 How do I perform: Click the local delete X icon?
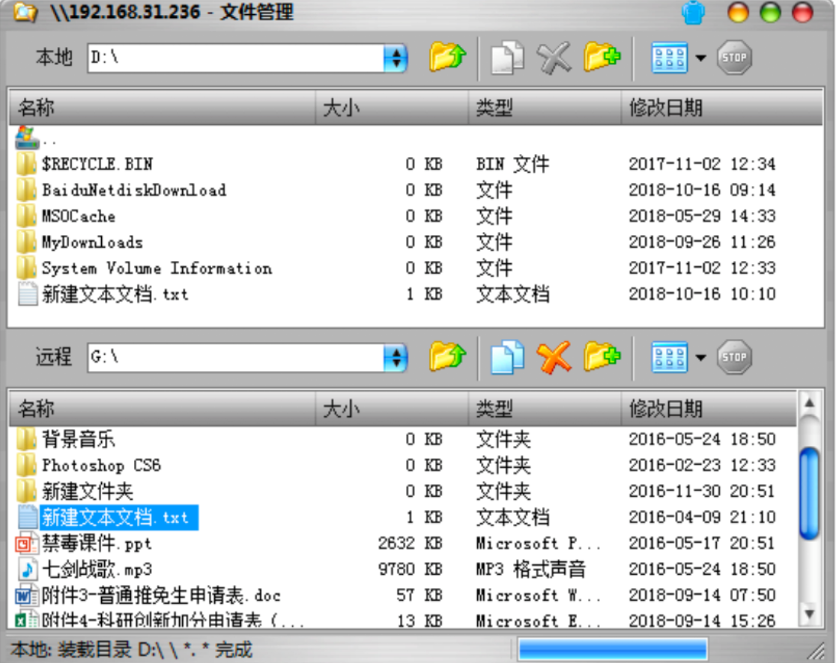[x=554, y=58]
